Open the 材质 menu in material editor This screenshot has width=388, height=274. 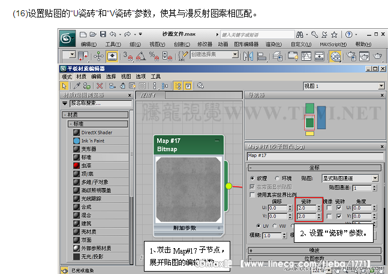pyautogui.click(x=81, y=77)
